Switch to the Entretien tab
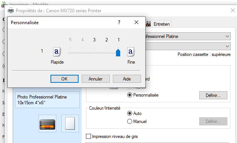Viewport: 237px width, 143px height. tap(158, 24)
